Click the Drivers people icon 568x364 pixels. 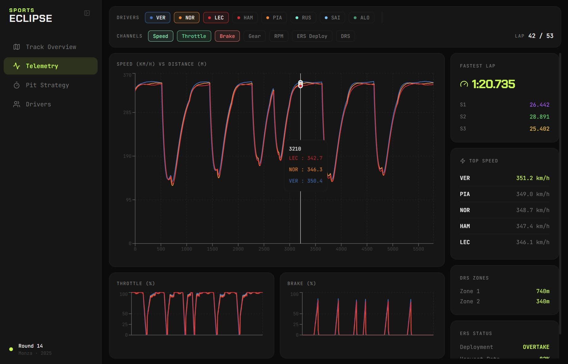(x=17, y=104)
